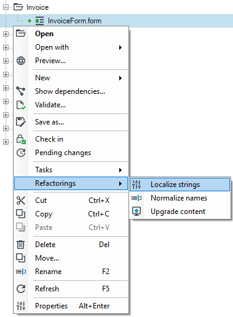Click the Check in padlock icon
This screenshot has width=233, height=317.
coord(21,139)
